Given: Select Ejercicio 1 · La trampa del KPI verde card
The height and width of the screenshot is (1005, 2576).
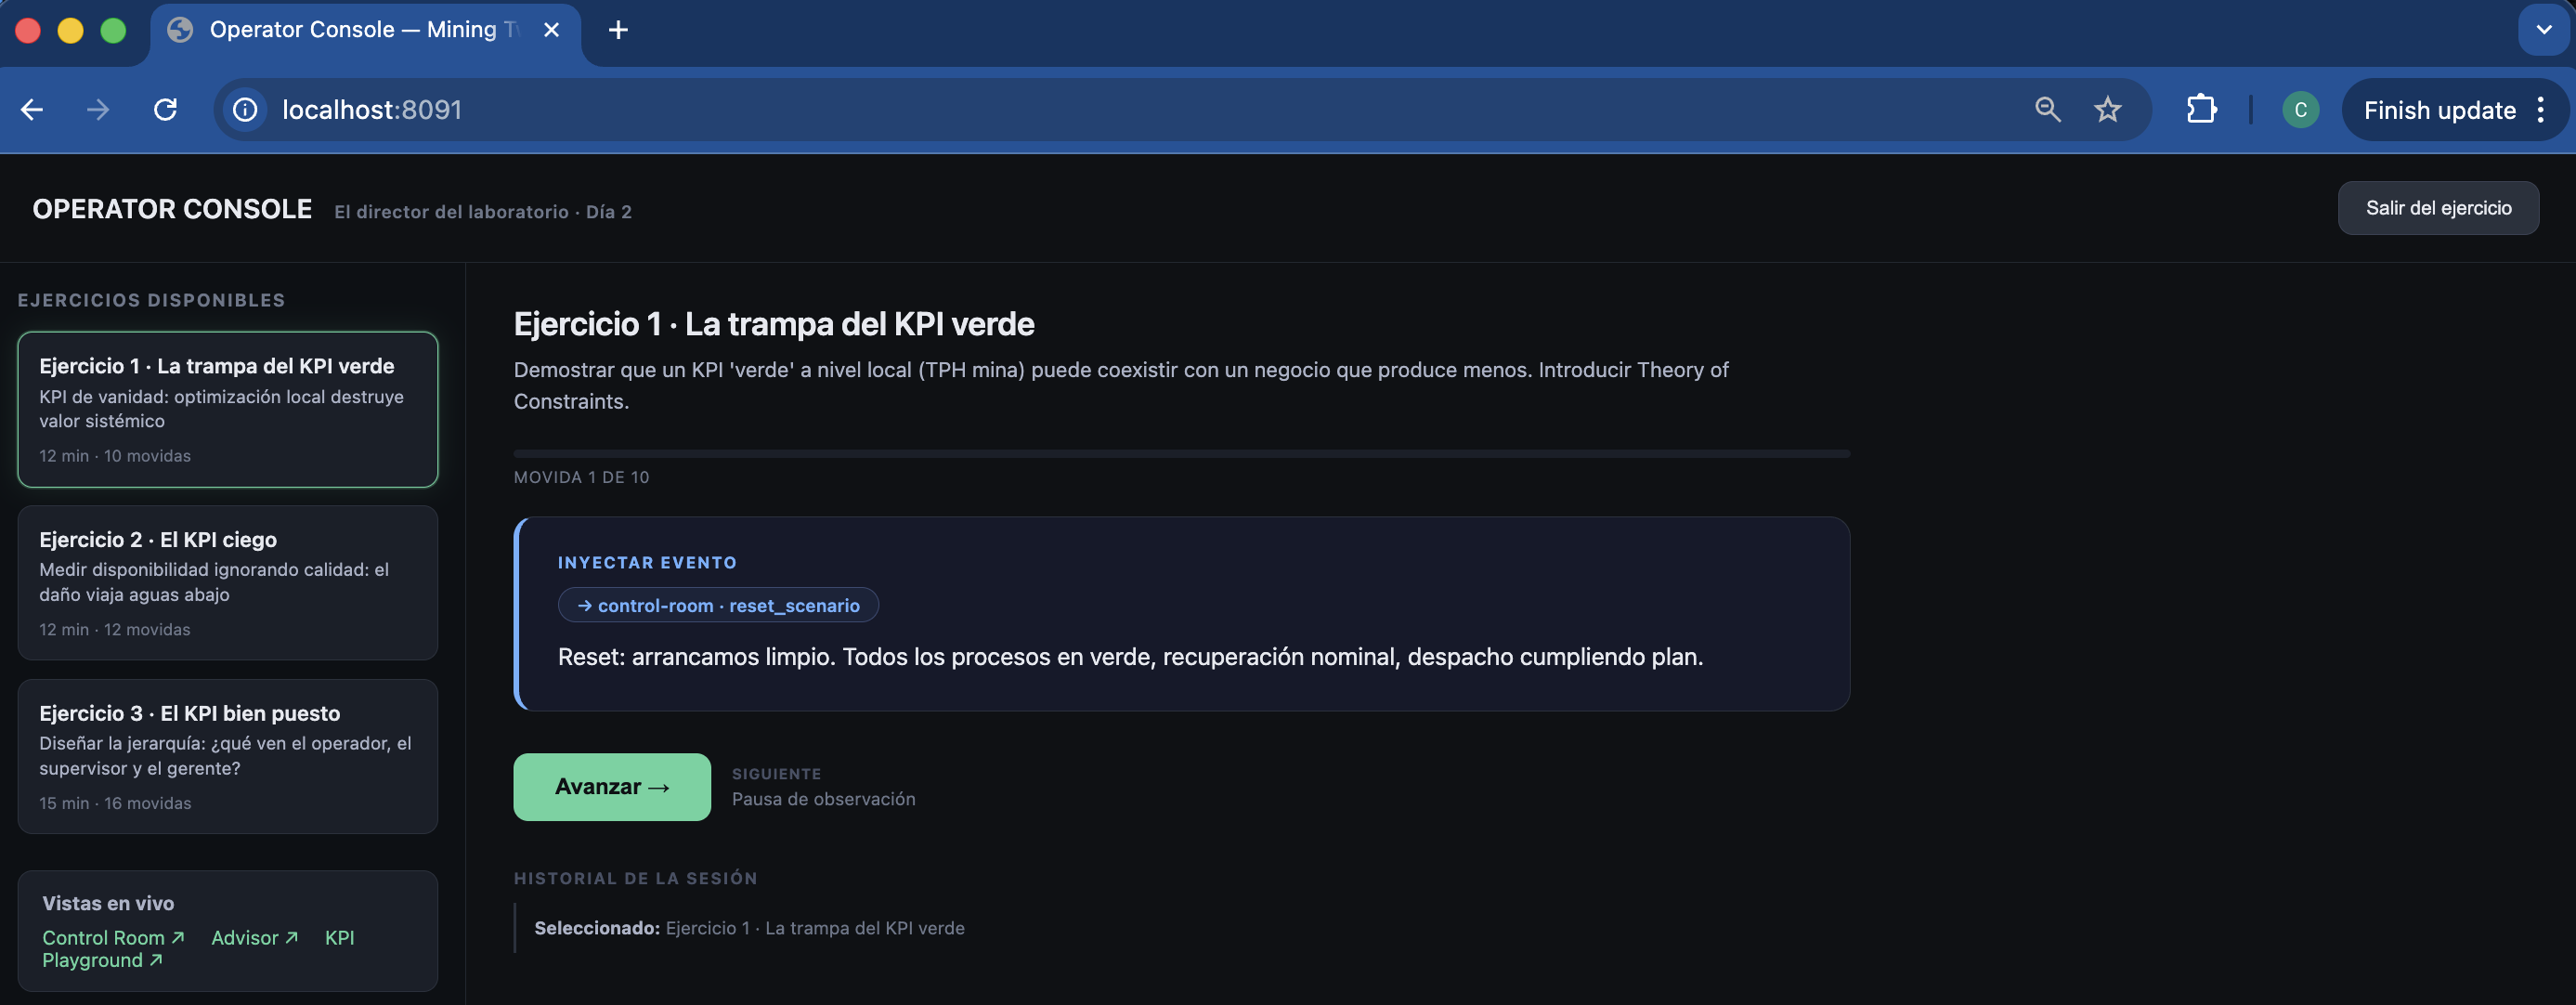Looking at the screenshot, I should coord(228,409).
